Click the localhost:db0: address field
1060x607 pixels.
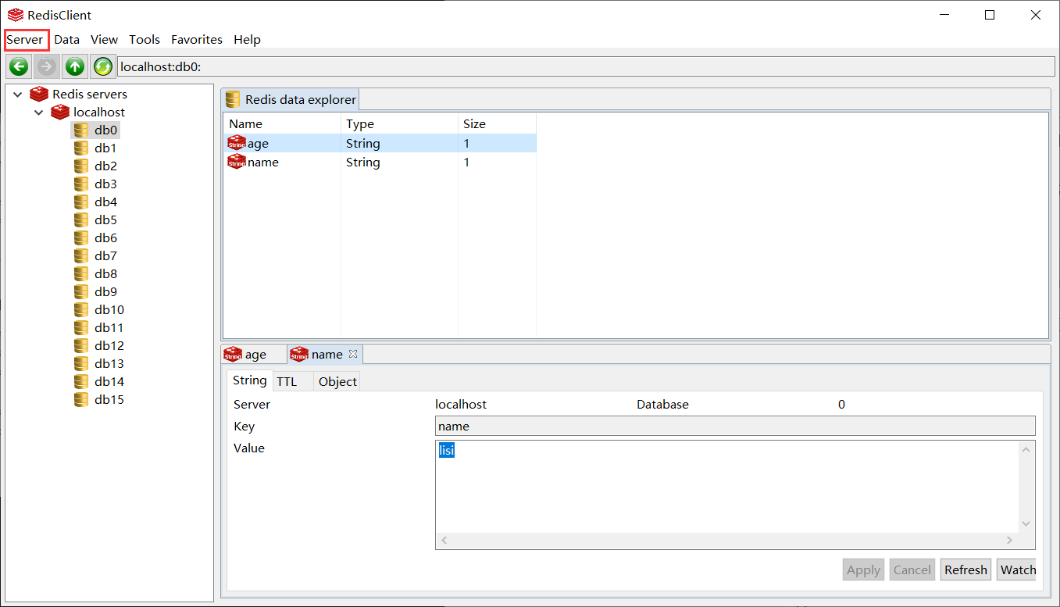click(x=586, y=66)
